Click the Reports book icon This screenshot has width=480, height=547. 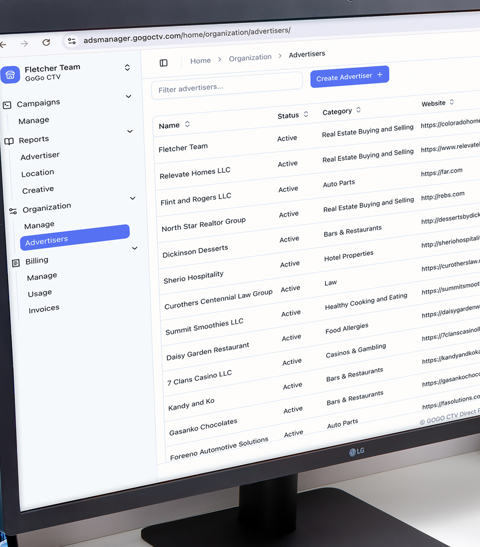click(x=9, y=141)
